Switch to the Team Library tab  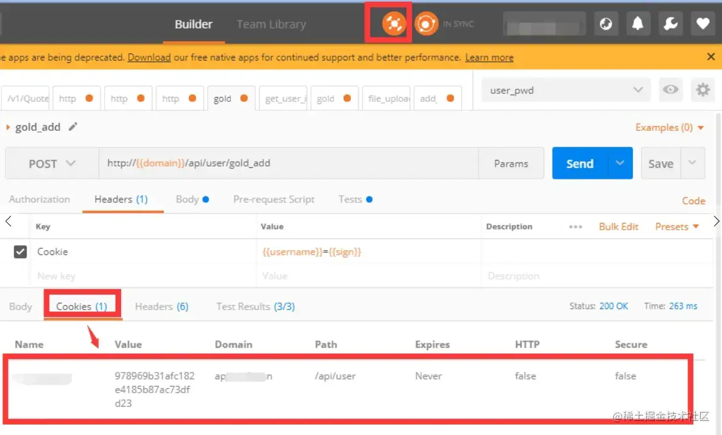271,24
